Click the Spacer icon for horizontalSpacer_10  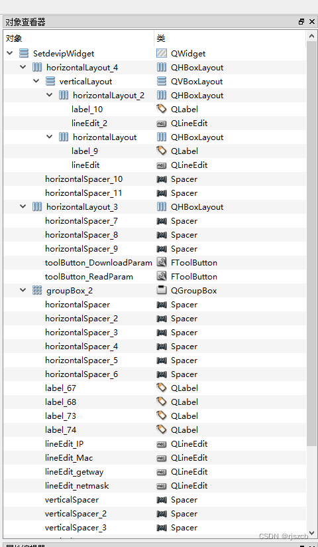pyautogui.click(x=161, y=179)
